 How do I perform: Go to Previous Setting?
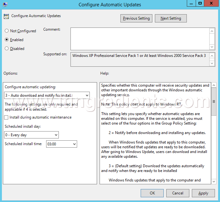[x=136, y=18]
